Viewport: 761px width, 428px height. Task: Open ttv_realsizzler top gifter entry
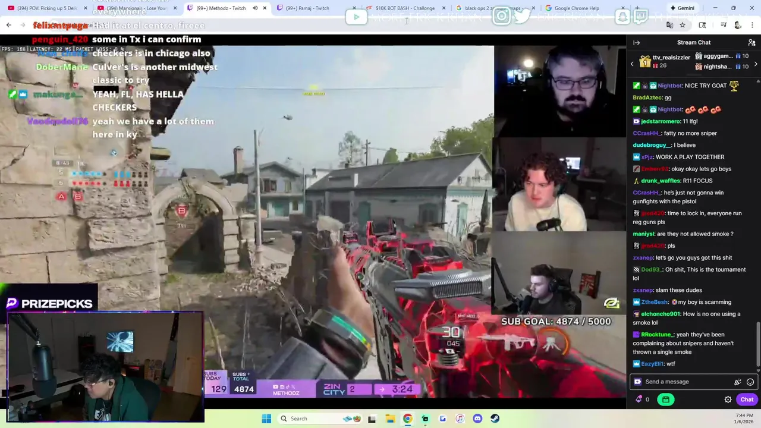pyautogui.click(x=665, y=61)
